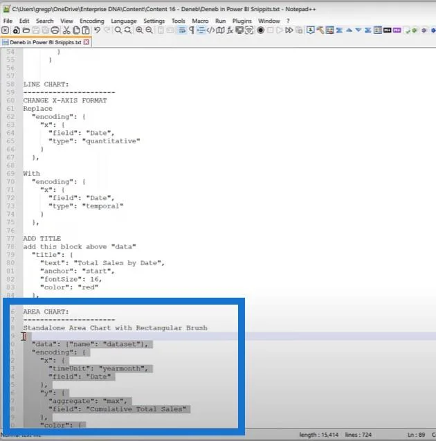Click the "timeUnit": "yearmonth" line
Screen dimensions: 436x441
98,368
